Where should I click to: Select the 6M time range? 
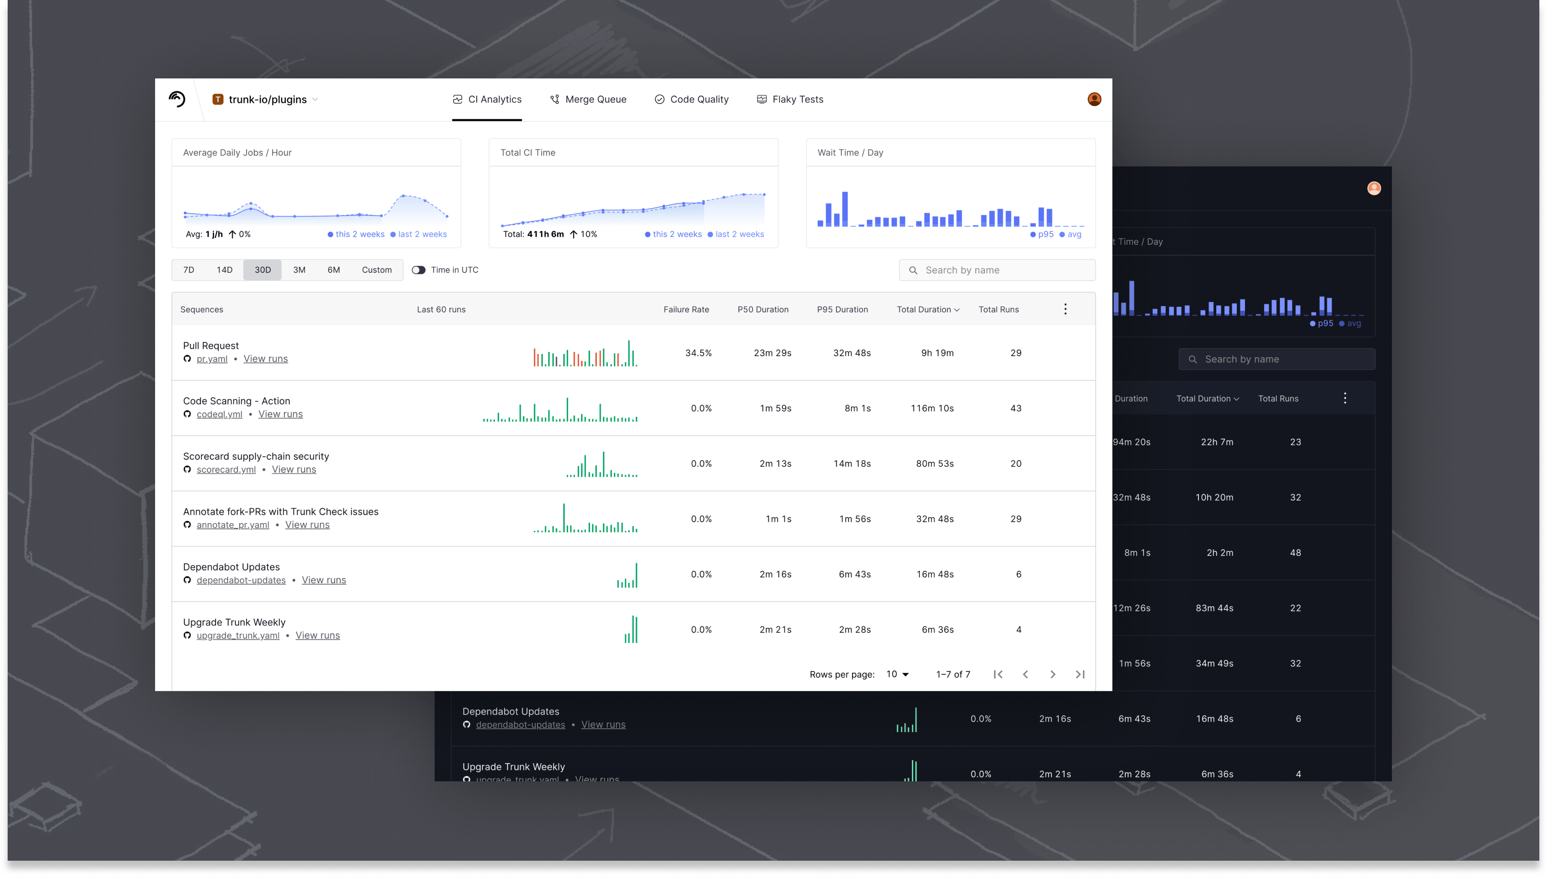pos(334,270)
